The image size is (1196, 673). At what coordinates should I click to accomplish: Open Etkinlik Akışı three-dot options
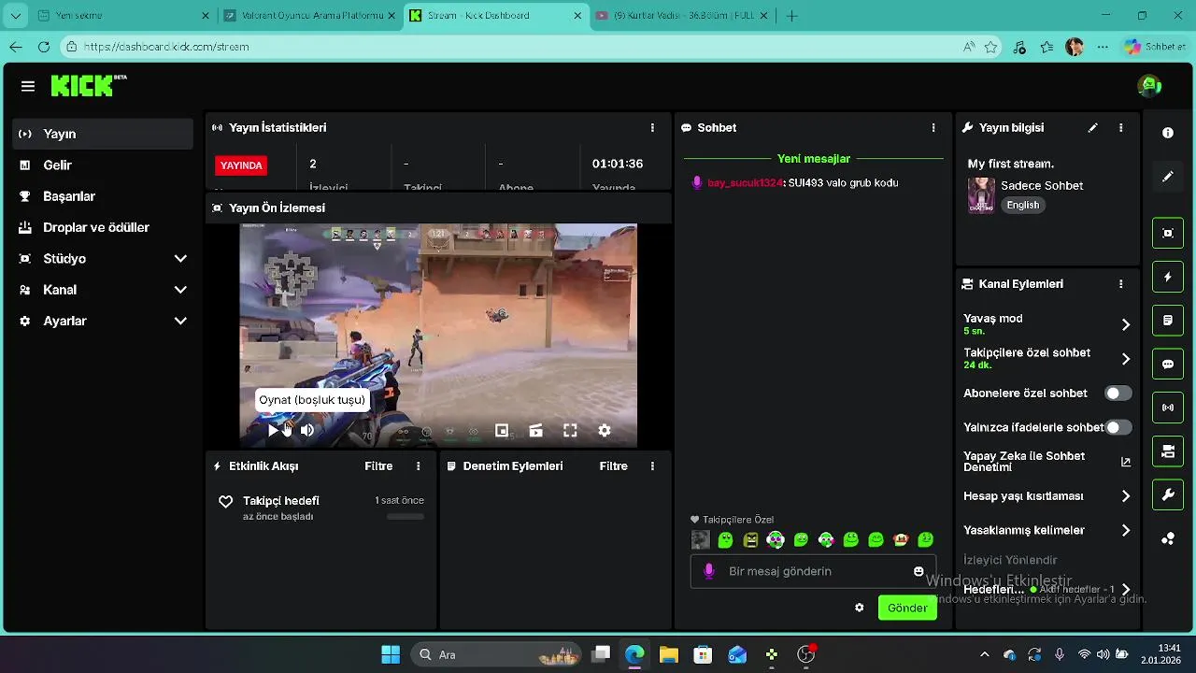point(418,465)
